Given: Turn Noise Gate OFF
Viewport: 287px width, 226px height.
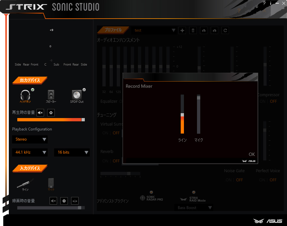Looking at the screenshot, I should [x=239, y=180].
